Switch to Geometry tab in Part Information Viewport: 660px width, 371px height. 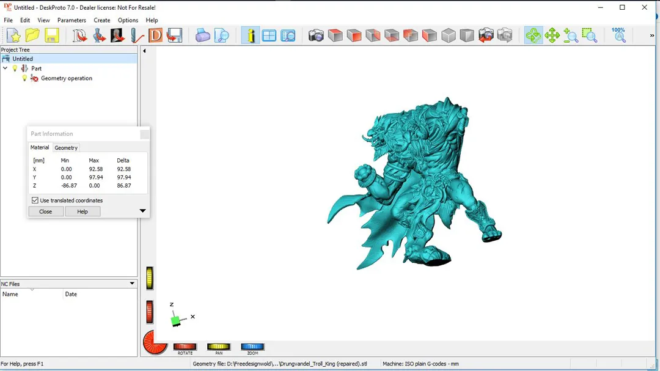click(66, 148)
